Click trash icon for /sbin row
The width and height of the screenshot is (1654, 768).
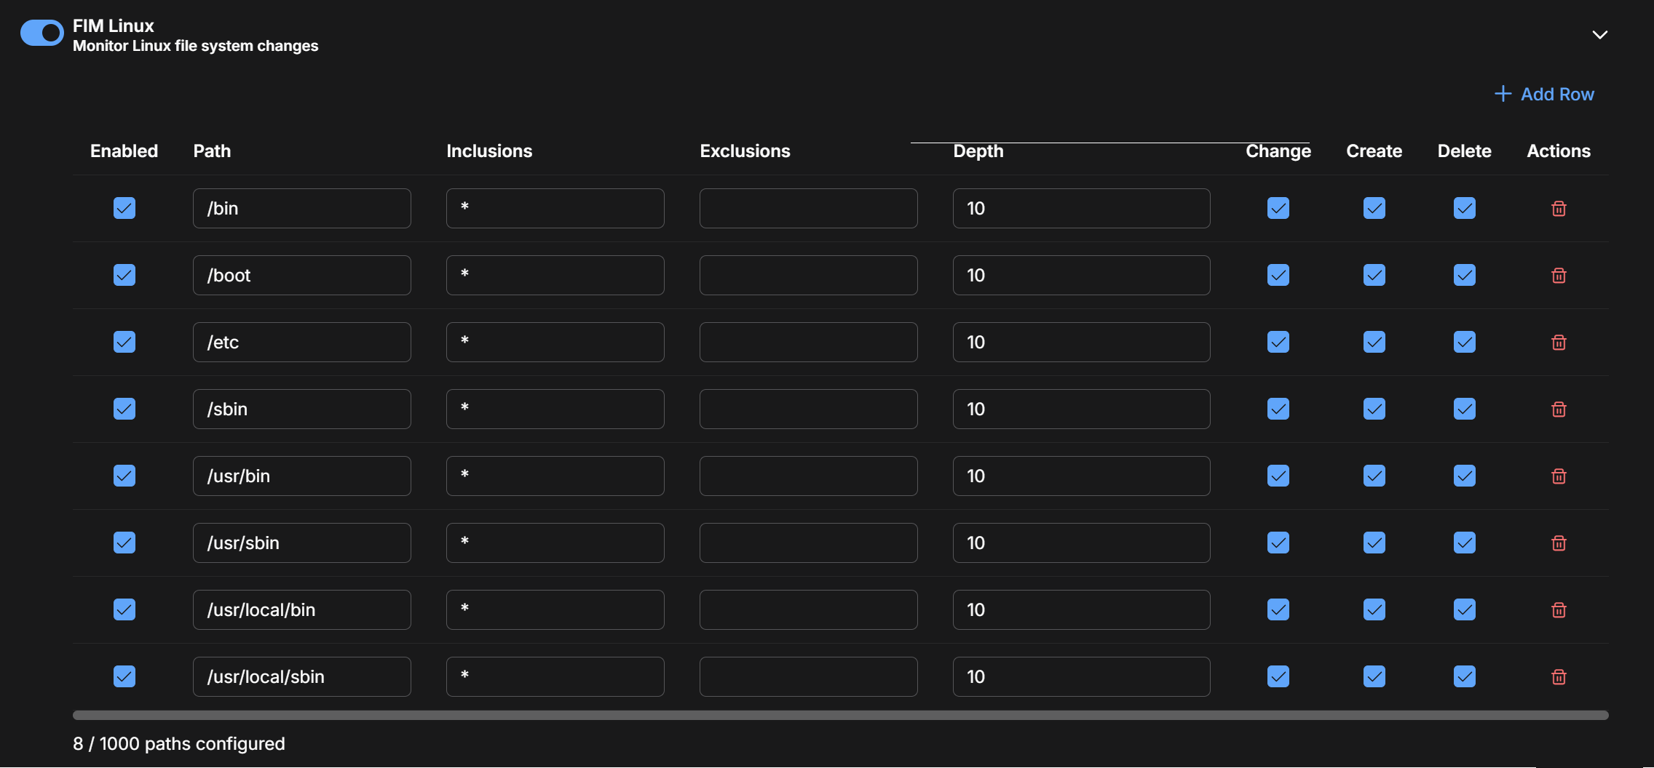coord(1559,409)
